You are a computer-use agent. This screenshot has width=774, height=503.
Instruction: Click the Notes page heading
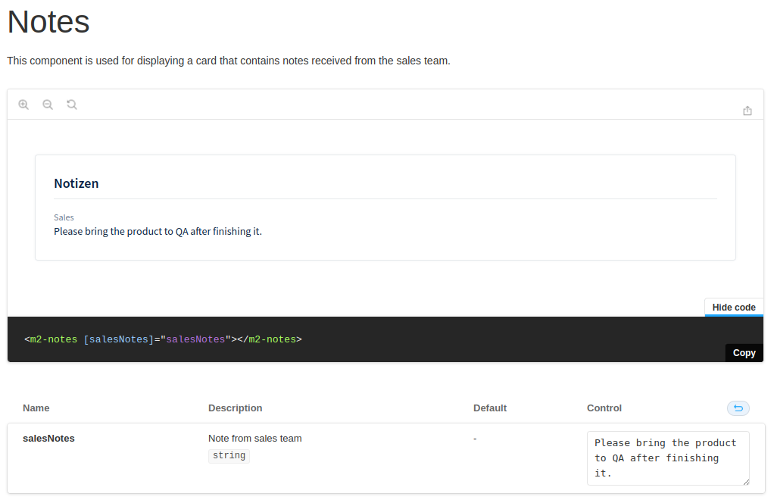point(48,22)
